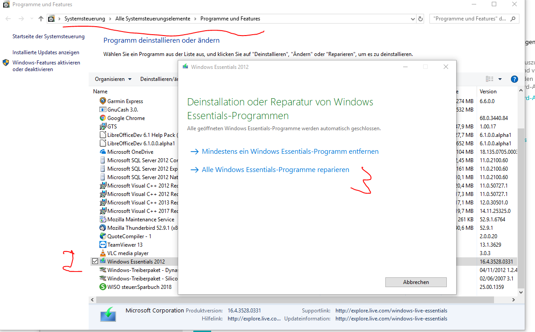Open Windows-Features aktivieren oder deaktivieren
This screenshot has width=535, height=332.
pyautogui.click(x=46, y=66)
